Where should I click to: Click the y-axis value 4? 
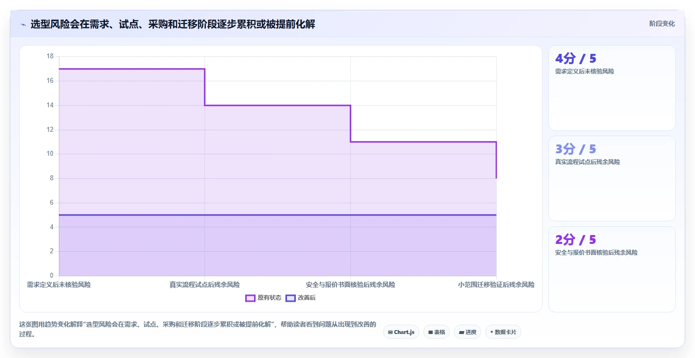point(51,227)
